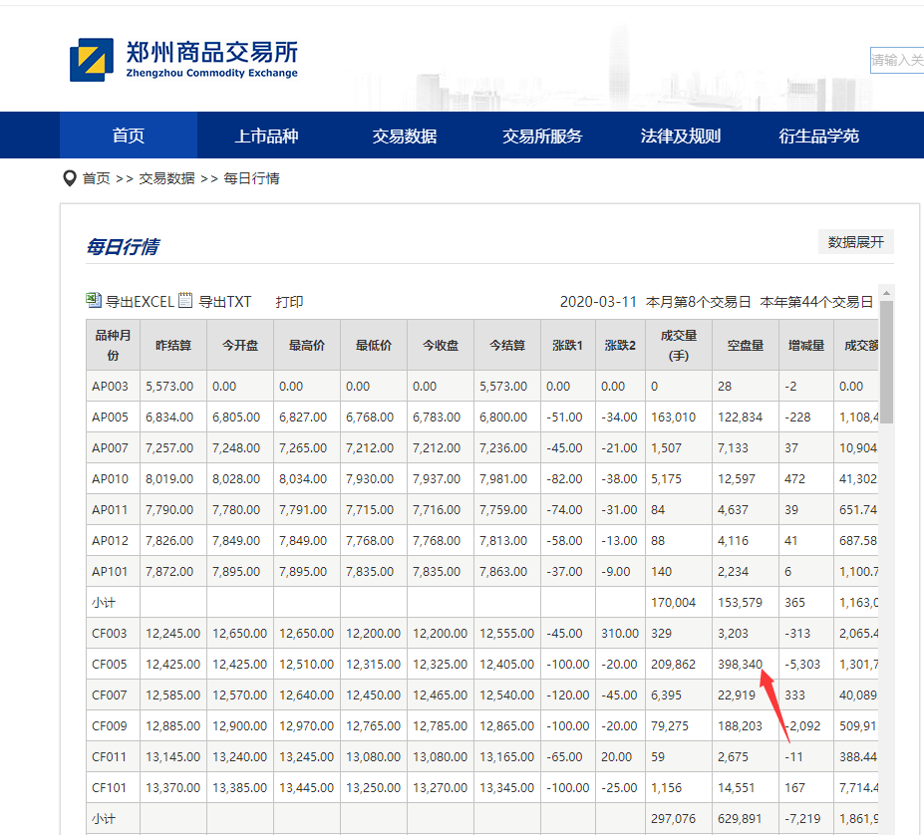The height and width of the screenshot is (835, 924).
Task: Click the location pin breadcrumb icon
Action: (70, 178)
